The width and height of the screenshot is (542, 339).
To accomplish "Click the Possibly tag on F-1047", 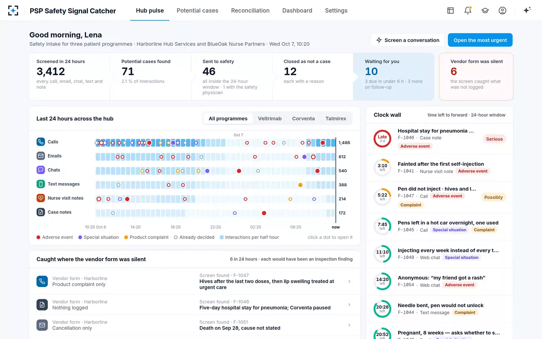I will [493, 197].
